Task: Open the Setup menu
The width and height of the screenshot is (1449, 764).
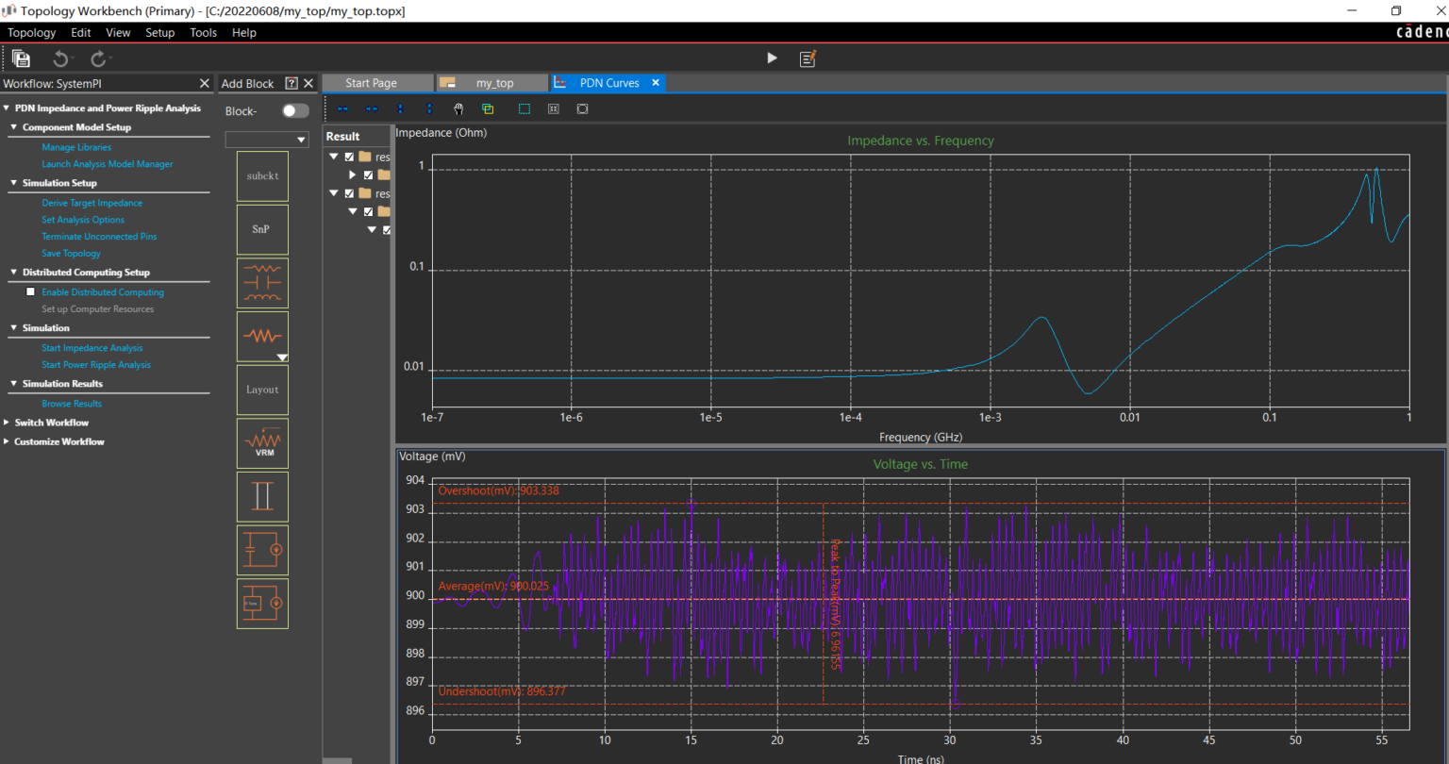Action: [x=159, y=32]
